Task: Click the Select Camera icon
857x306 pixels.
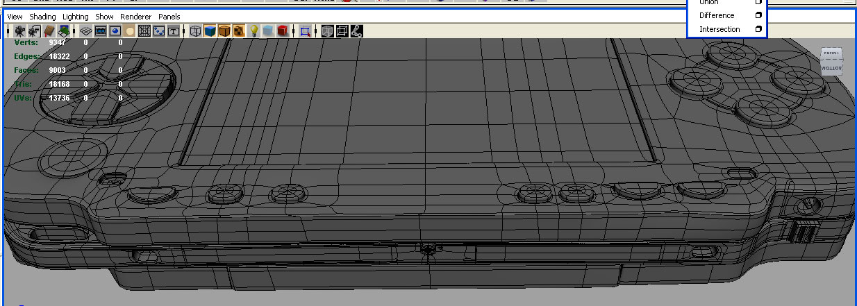Action: (x=21, y=31)
